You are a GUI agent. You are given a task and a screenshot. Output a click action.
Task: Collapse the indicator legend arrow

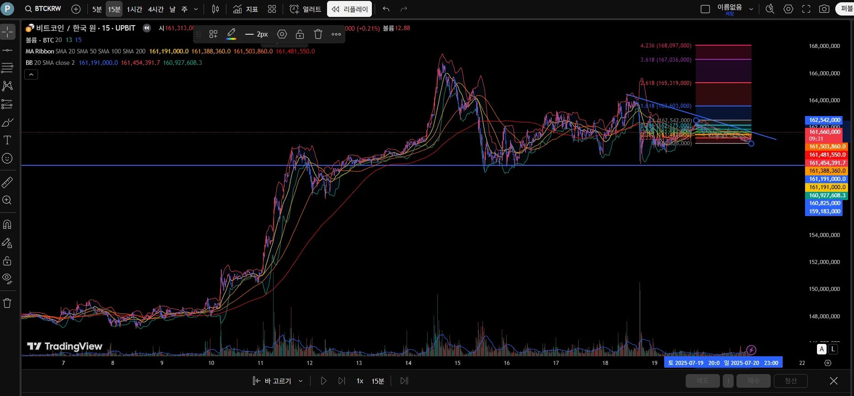[31, 74]
